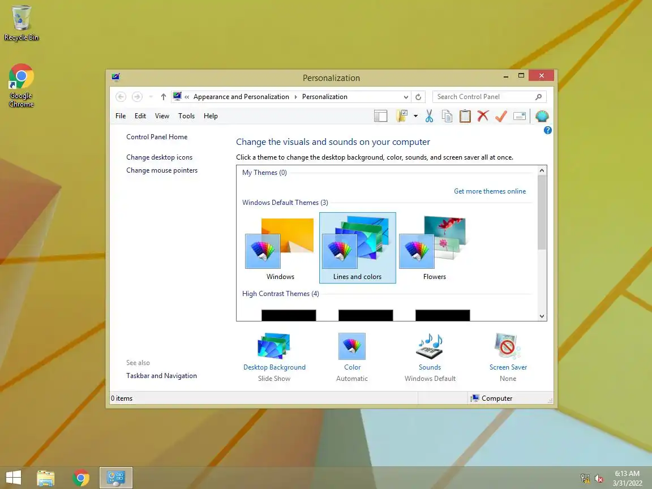Select the Lines and colors theme
The width and height of the screenshot is (652, 489).
pyautogui.click(x=357, y=248)
